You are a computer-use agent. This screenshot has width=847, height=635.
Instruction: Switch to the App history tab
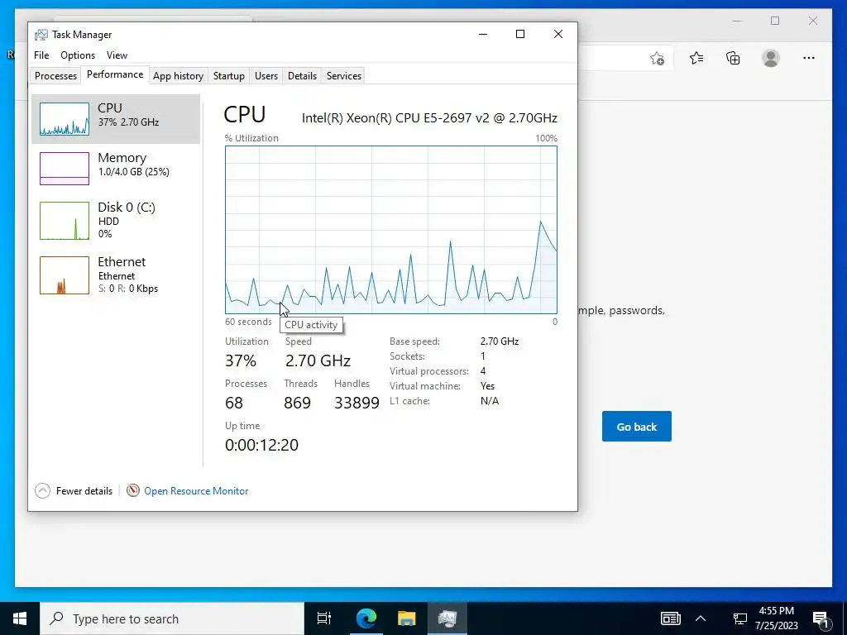178,75
